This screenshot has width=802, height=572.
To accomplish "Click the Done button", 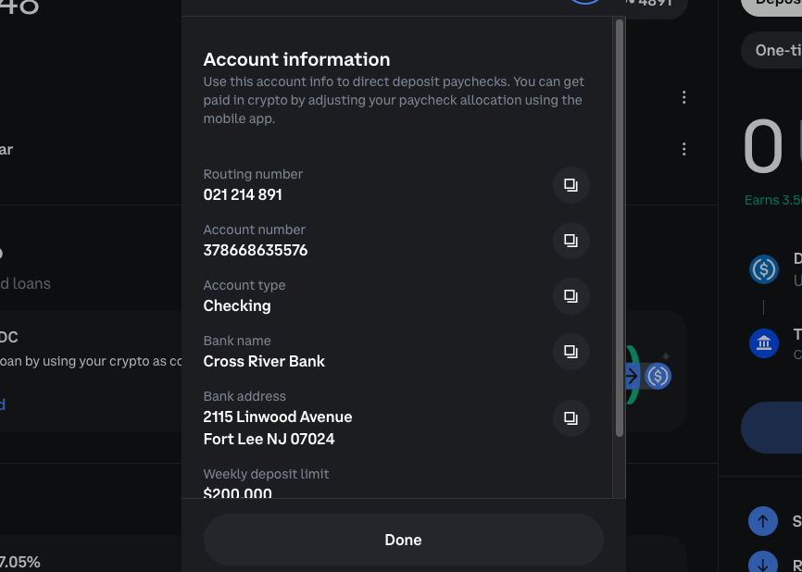I will (403, 540).
